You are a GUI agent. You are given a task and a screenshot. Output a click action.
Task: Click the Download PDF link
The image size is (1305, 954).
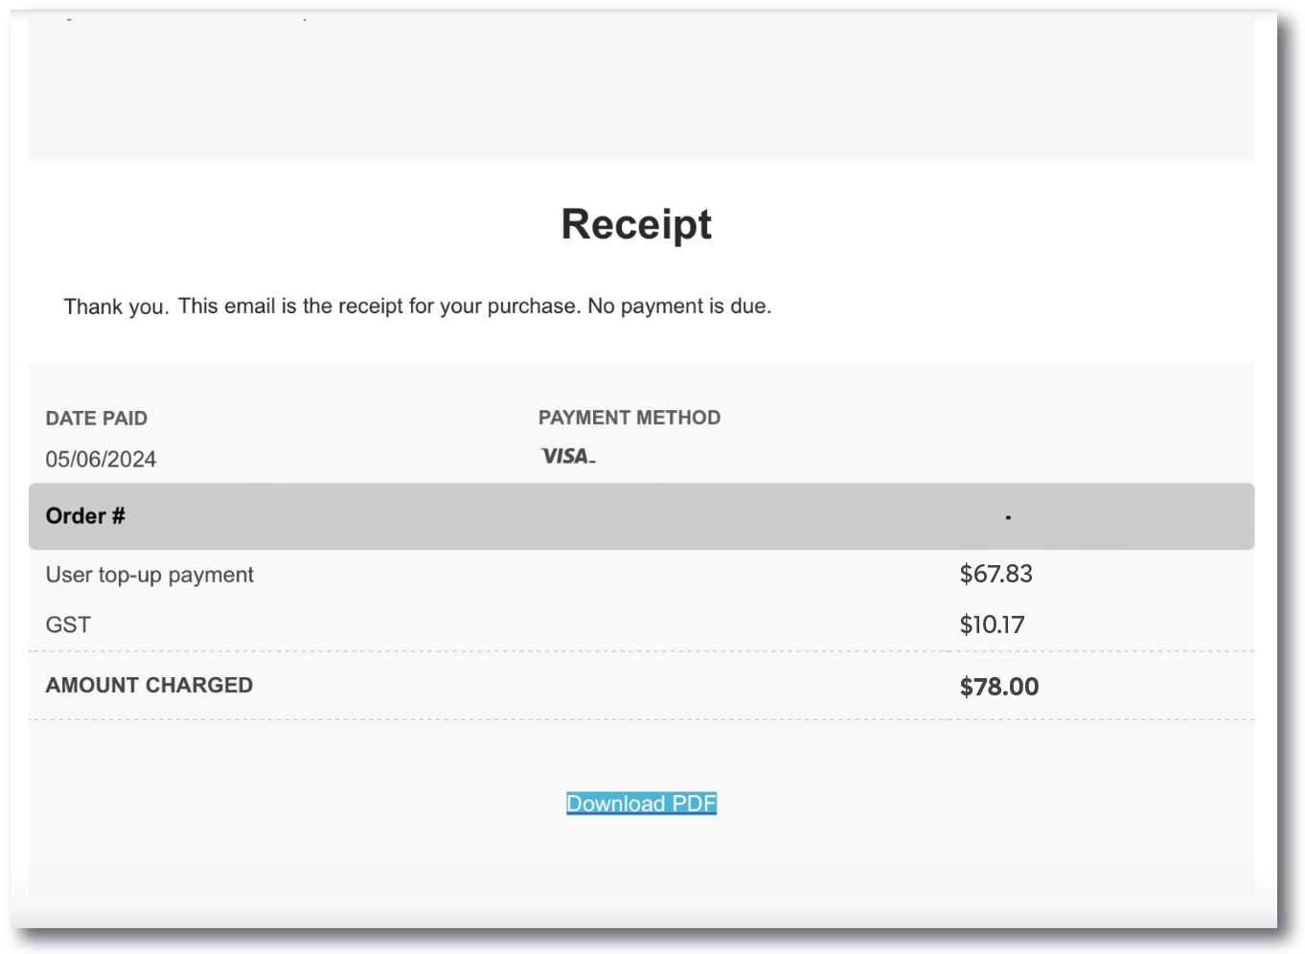pyautogui.click(x=641, y=804)
